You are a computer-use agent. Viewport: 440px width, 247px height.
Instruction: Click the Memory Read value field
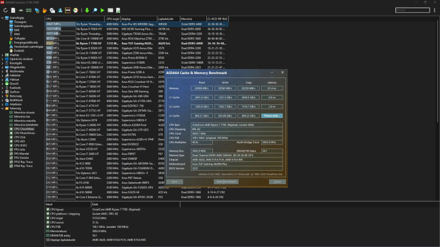[x=202, y=88]
